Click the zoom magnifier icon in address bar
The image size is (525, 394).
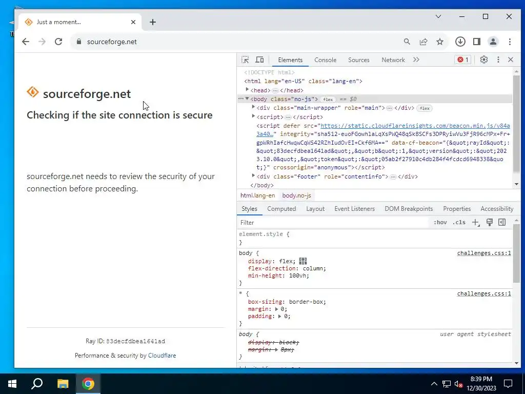(x=407, y=42)
